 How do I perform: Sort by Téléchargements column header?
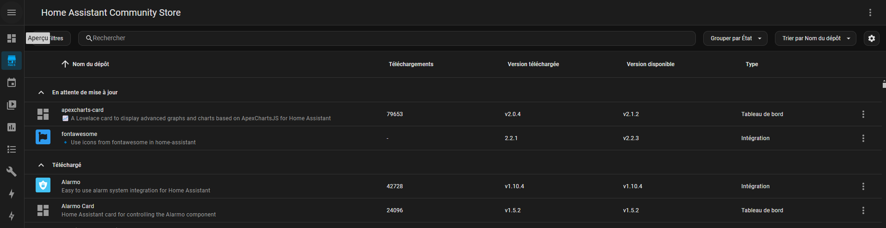pyautogui.click(x=411, y=64)
